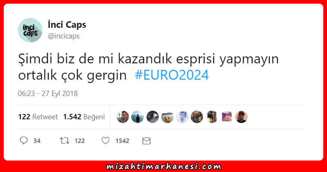Open last liker avatar with red cap
This screenshot has width=327, height=172.
241,117
